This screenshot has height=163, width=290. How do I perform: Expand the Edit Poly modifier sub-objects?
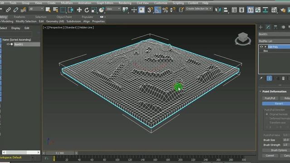click(x=266, y=47)
